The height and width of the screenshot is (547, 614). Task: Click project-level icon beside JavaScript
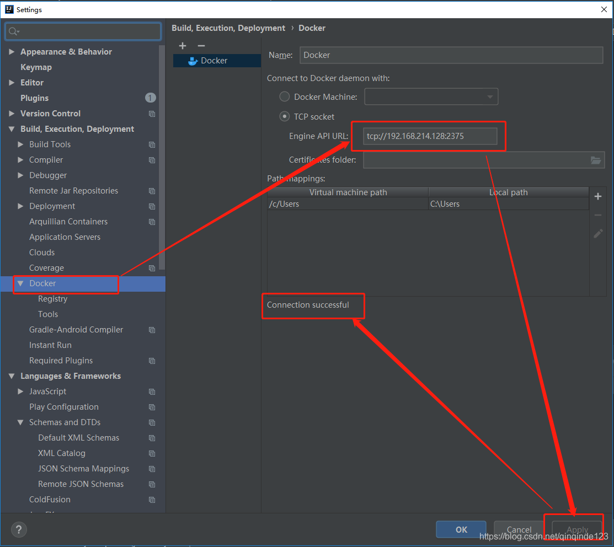152,392
